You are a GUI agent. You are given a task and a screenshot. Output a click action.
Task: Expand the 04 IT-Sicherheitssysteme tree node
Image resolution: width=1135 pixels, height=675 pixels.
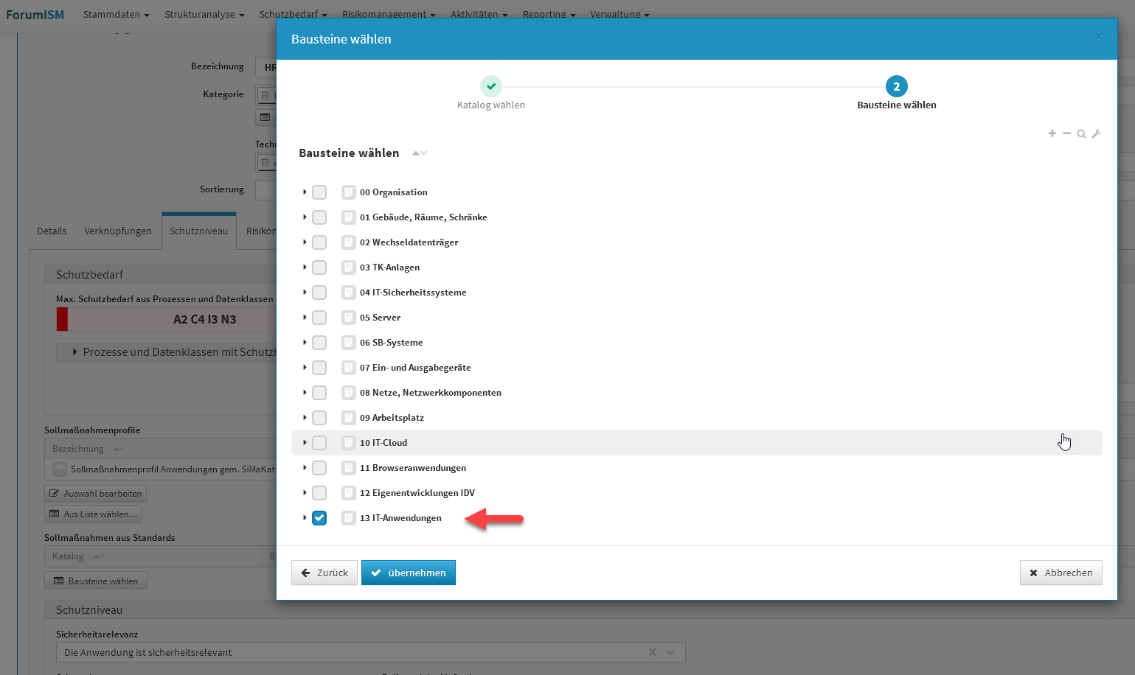click(x=305, y=292)
